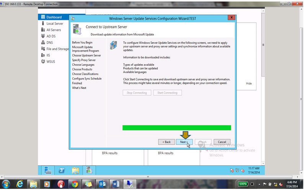Go to Choose Languages step
The width and height of the screenshot is (304, 190).
pyautogui.click(x=83, y=65)
